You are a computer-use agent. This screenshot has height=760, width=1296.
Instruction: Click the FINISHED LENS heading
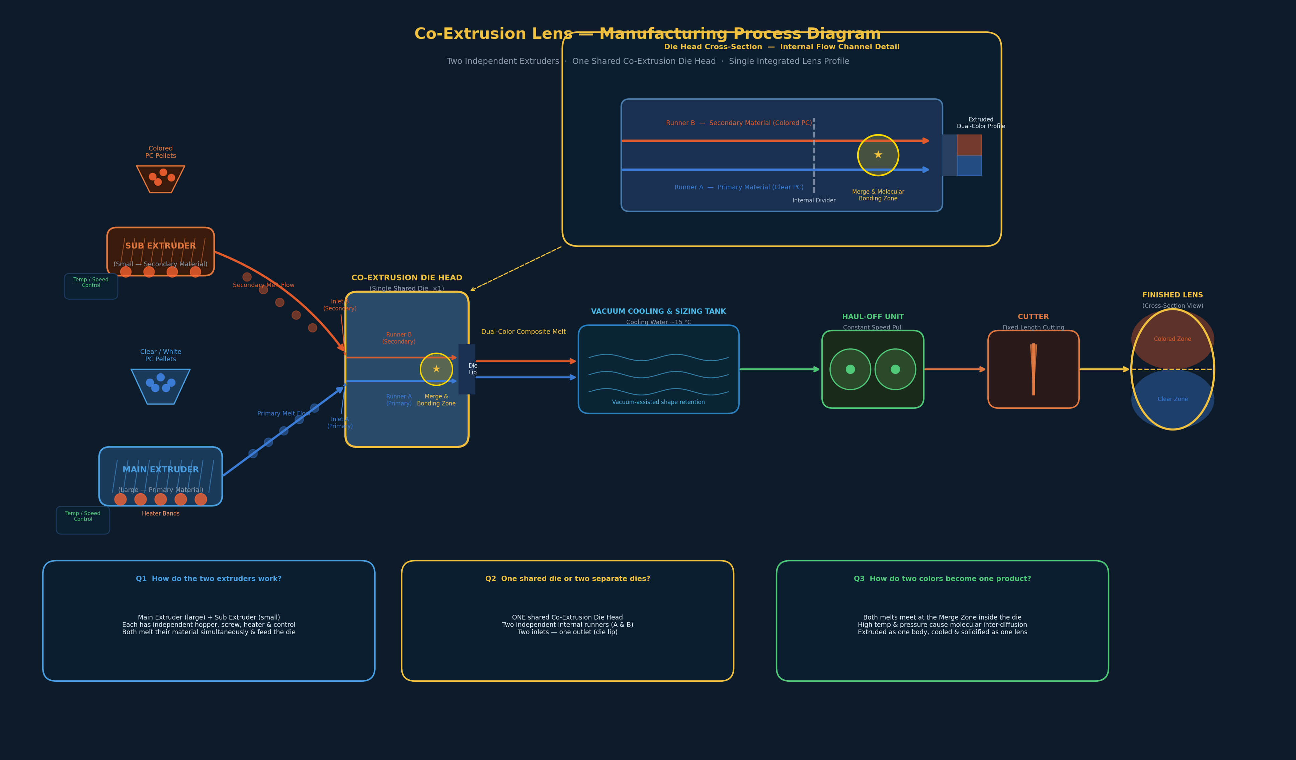point(1172,295)
